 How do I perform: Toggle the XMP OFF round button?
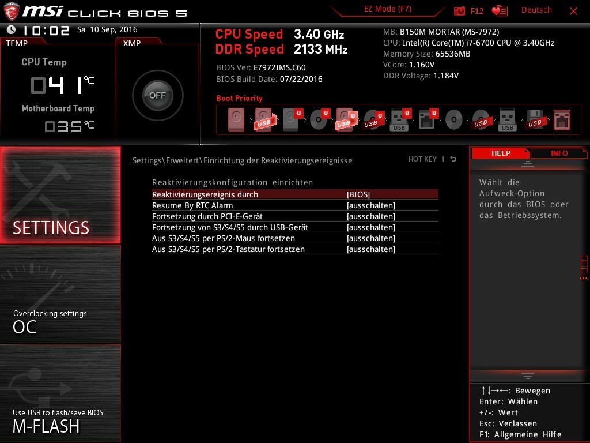(x=158, y=95)
